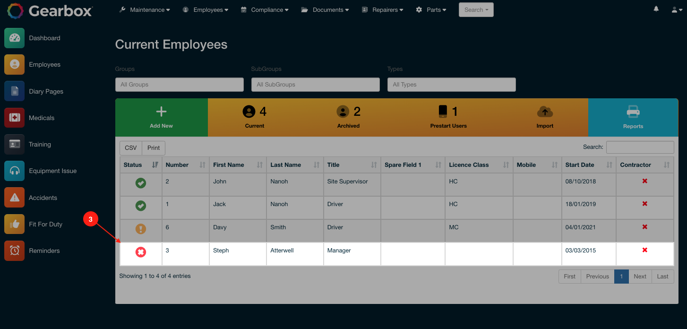Open the notifications bell icon

tap(656, 9)
